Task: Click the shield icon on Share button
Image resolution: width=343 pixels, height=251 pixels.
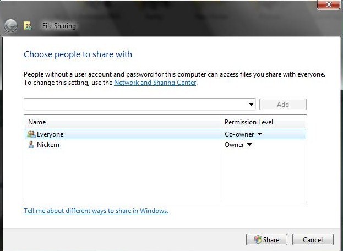Action: (258, 239)
